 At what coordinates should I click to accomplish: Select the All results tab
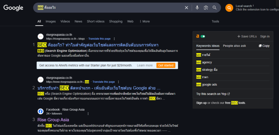click(39, 21)
